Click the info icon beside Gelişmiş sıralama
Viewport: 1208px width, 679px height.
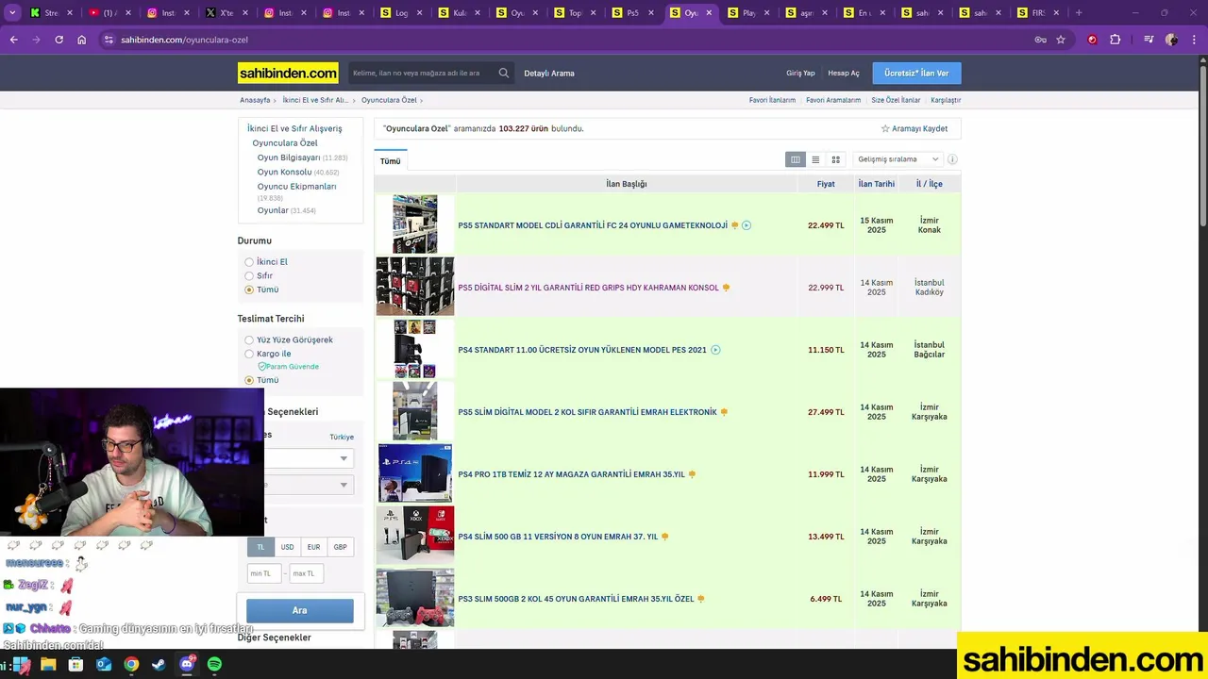tap(952, 159)
